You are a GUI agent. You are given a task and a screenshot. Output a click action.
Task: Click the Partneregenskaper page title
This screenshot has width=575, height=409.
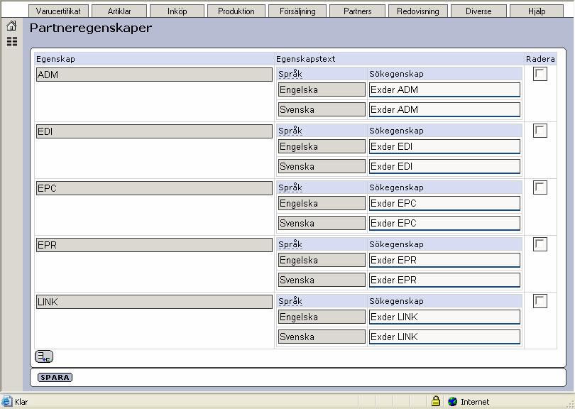coord(91,28)
